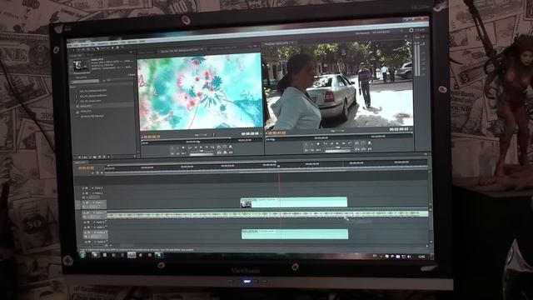Select the first item in the Project bin
Screen dimensions: 533x300
[92, 91]
